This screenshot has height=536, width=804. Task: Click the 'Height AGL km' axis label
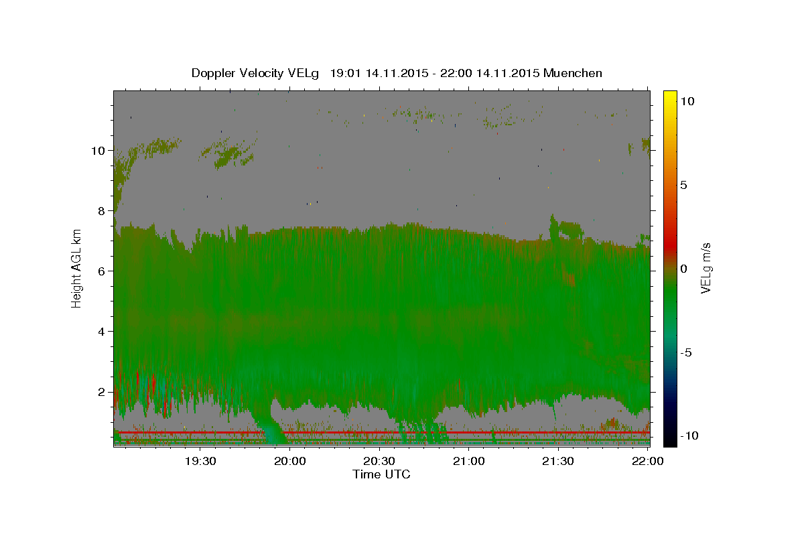coord(76,268)
